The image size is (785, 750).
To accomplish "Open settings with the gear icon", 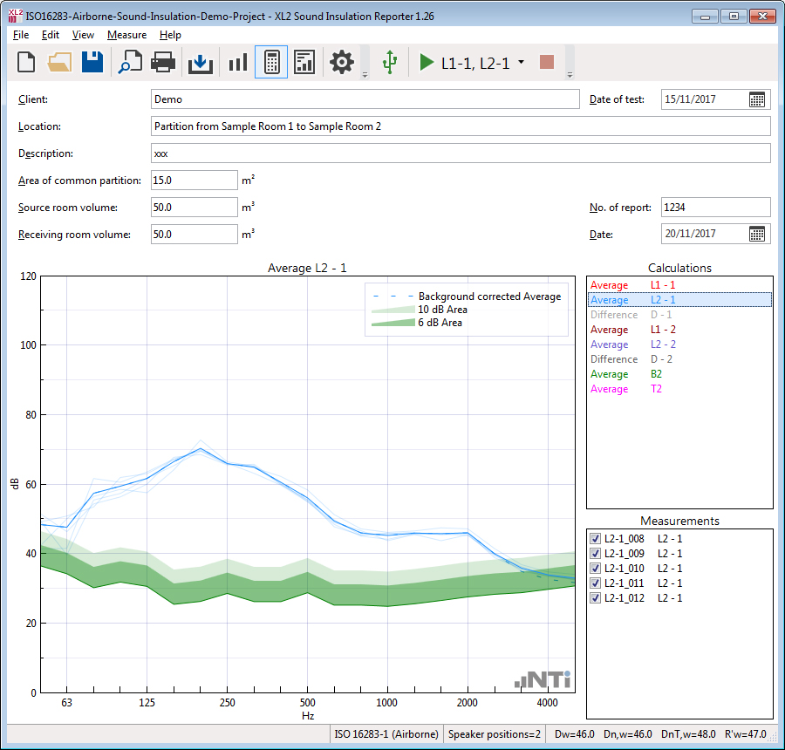I will (x=341, y=62).
